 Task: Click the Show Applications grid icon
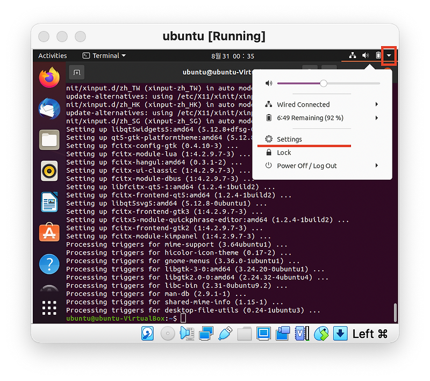[48, 308]
